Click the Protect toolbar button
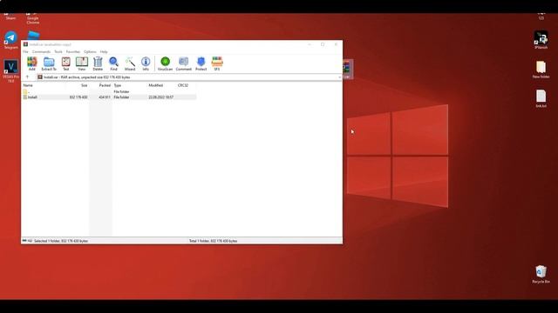Image resolution: width=558 pixels, height=313 pixels. click(201, 63)
